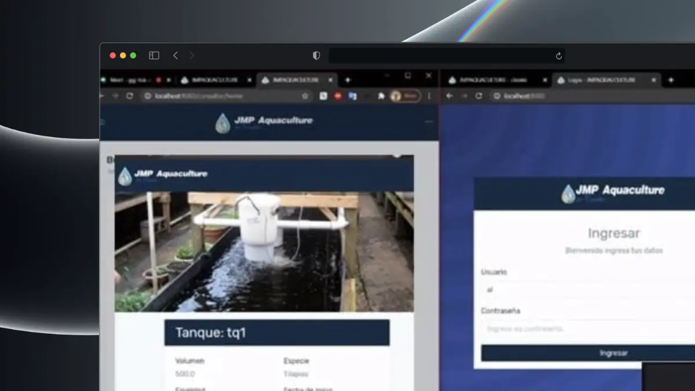Open the hamburger menu beside JMP Aquaculture header
Screen dimensions: 695x391
click(103, 122)
